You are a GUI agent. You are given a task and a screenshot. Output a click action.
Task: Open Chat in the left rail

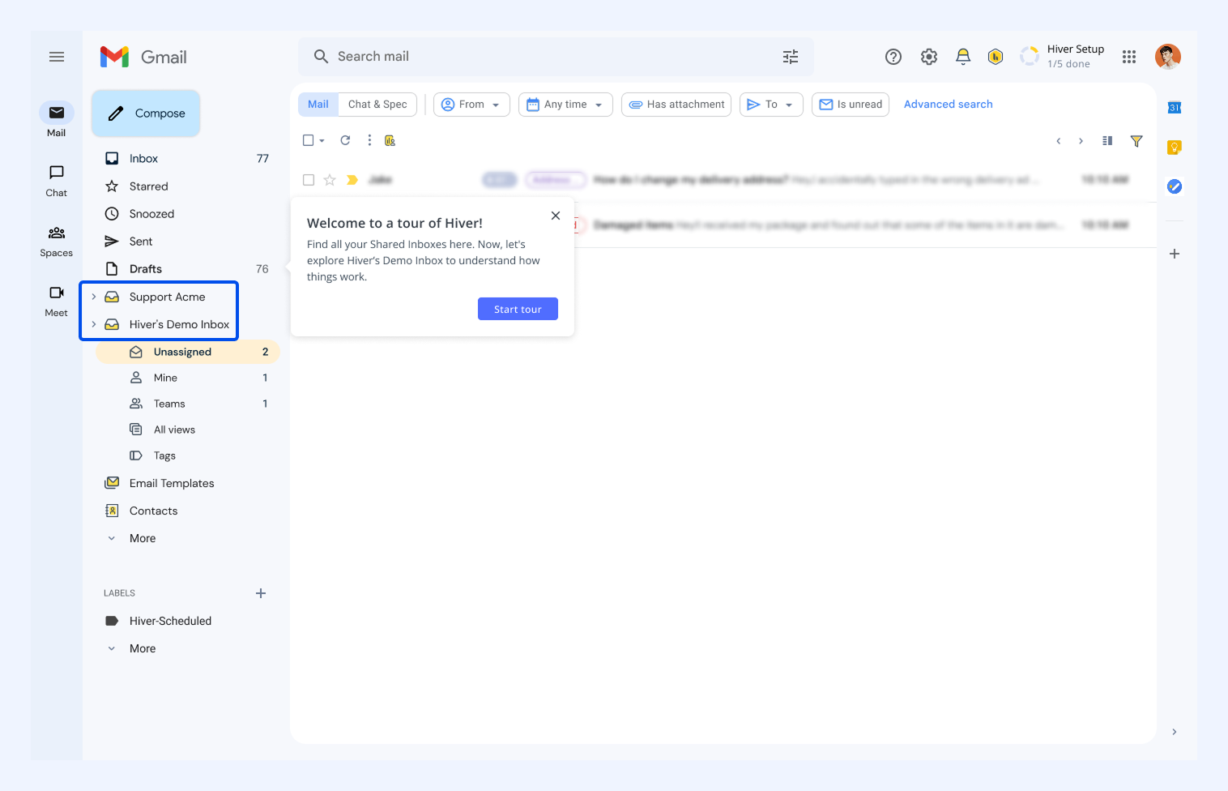pos(57,180)
